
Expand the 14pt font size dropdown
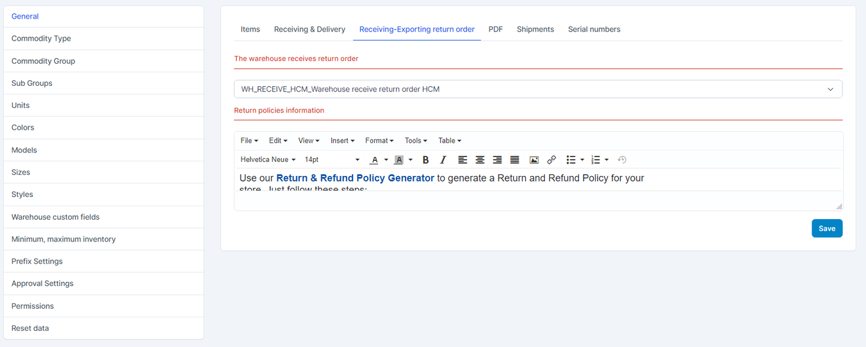click(332, 160)
